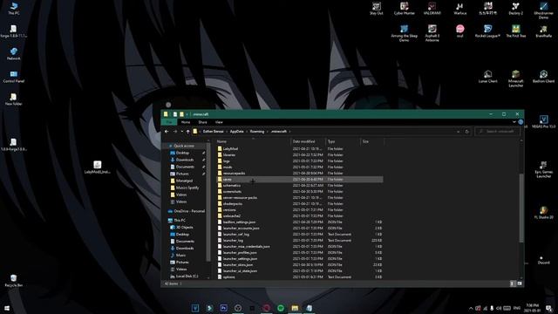Select the LabyMod3 installer desktop file
Screen dimensions: 558x314
click(x=97, y=167)
